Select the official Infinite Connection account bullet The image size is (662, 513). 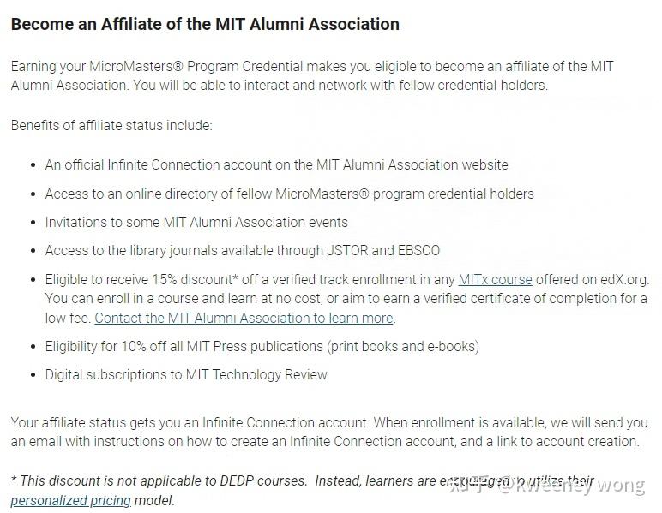click(276, 164)
